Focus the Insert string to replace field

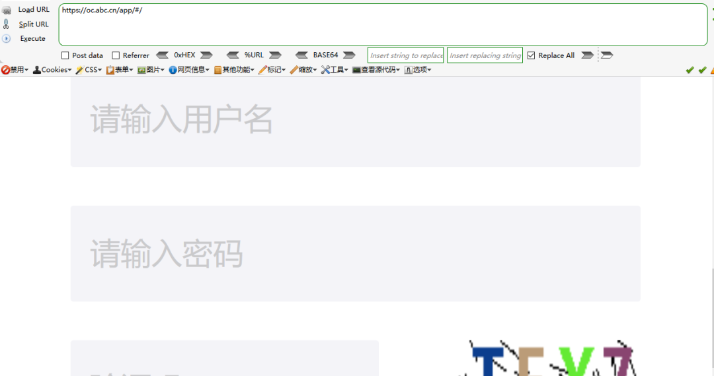click(406, 55)
